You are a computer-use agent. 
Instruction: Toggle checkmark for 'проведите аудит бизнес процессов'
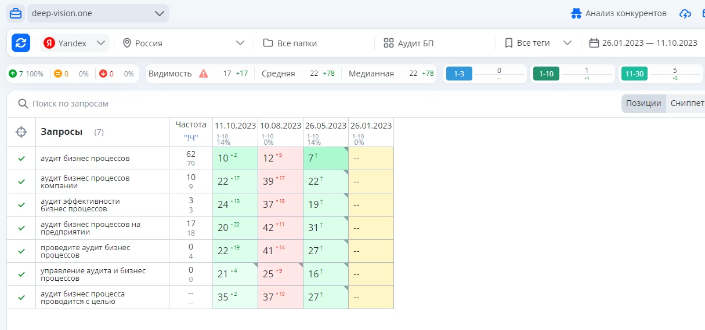[x=21, y=251]
